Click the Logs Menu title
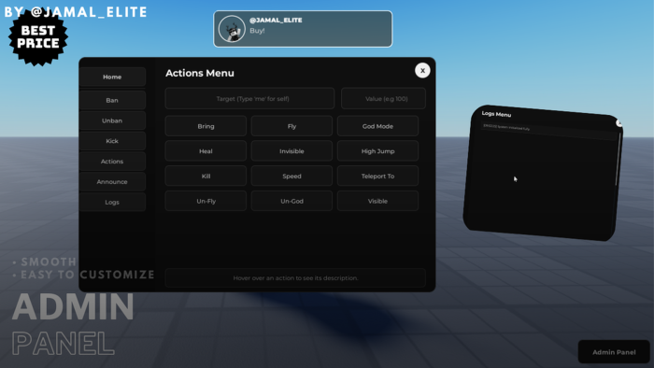The height and width of the screenshot is (368, 654). pyautogui.click(x=496, y=114)
